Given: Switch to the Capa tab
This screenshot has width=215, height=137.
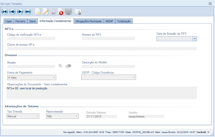Looking at the screenshot, I should pos(8,21).
